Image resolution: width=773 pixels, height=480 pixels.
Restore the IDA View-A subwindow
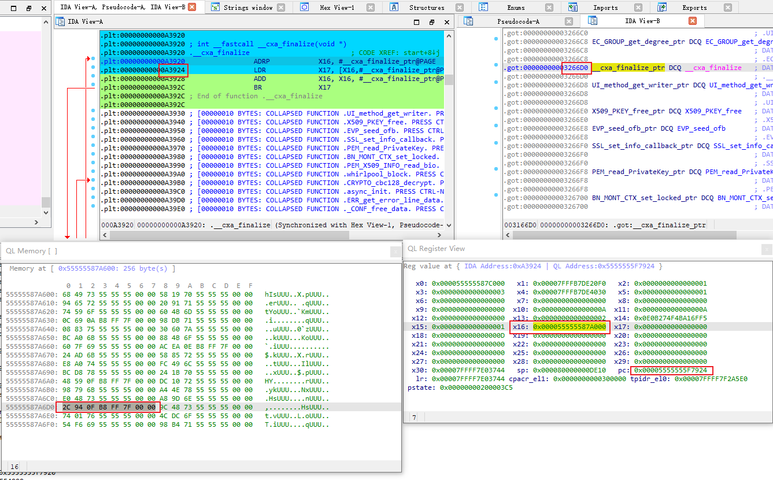point(431,22)
